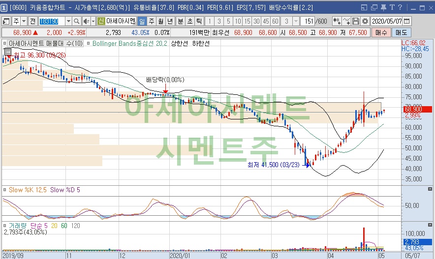Save the chart with the floppy disk icon
The height and width of the screenshot is (259, 435).
356,21
